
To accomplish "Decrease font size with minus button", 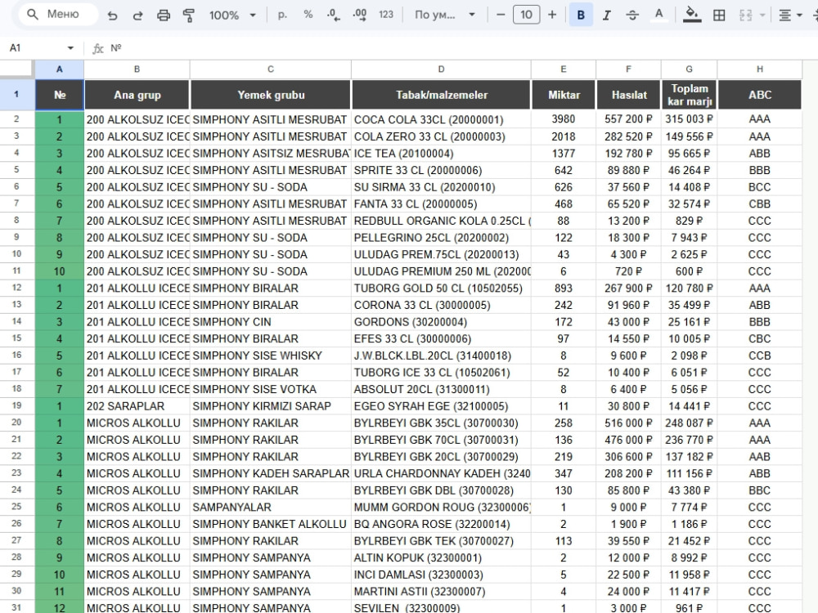I will pos(501,15).
